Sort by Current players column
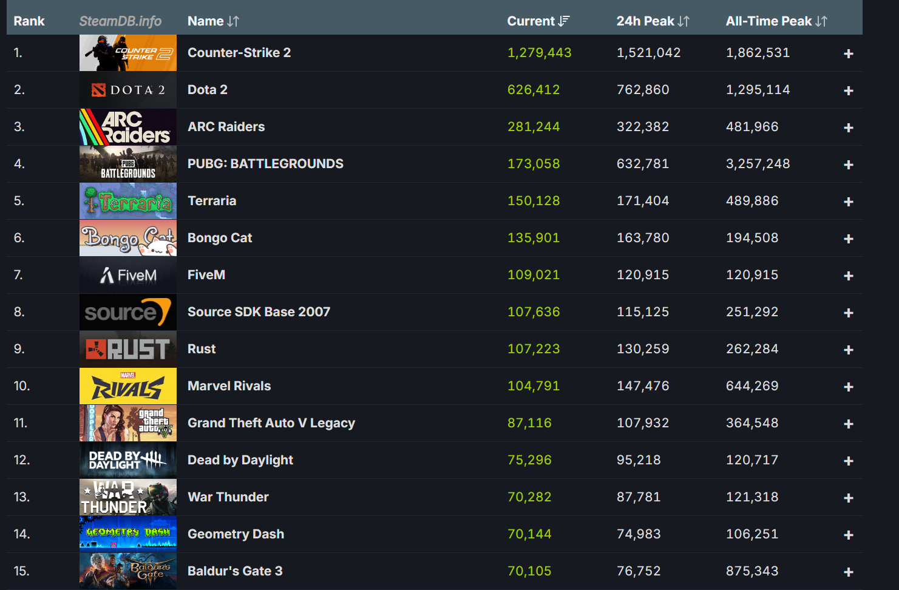This screenshot has height=590, width=899. pyautogui.click(x=538, y=21)
